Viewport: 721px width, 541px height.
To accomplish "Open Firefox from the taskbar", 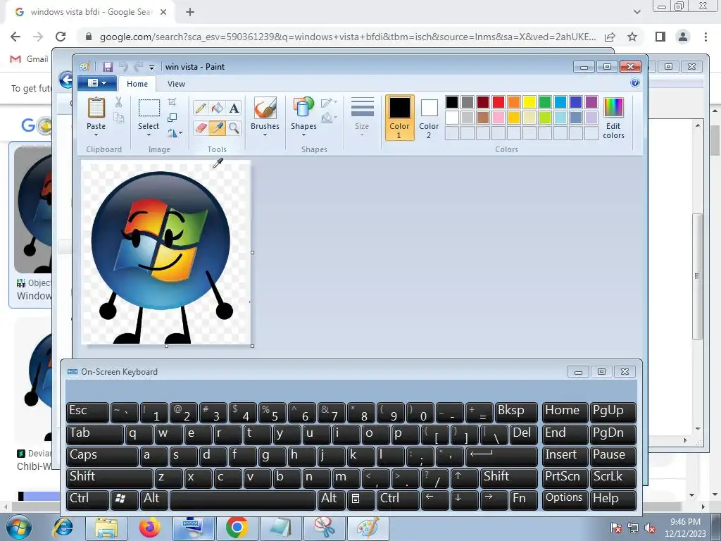I will point(149,528).
